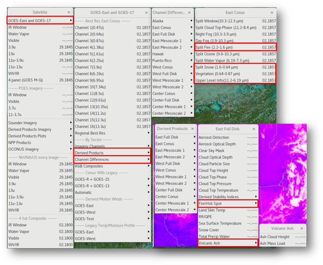Load Channel 16(13.3u) imagery

(x=112, y=126)
